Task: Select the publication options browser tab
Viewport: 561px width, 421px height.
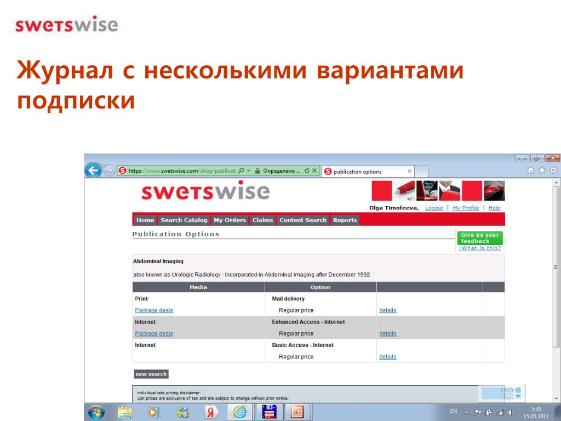Action: [368, 172]
